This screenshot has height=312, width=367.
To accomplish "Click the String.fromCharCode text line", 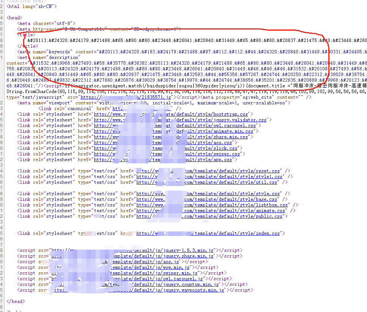I will 187,92.
